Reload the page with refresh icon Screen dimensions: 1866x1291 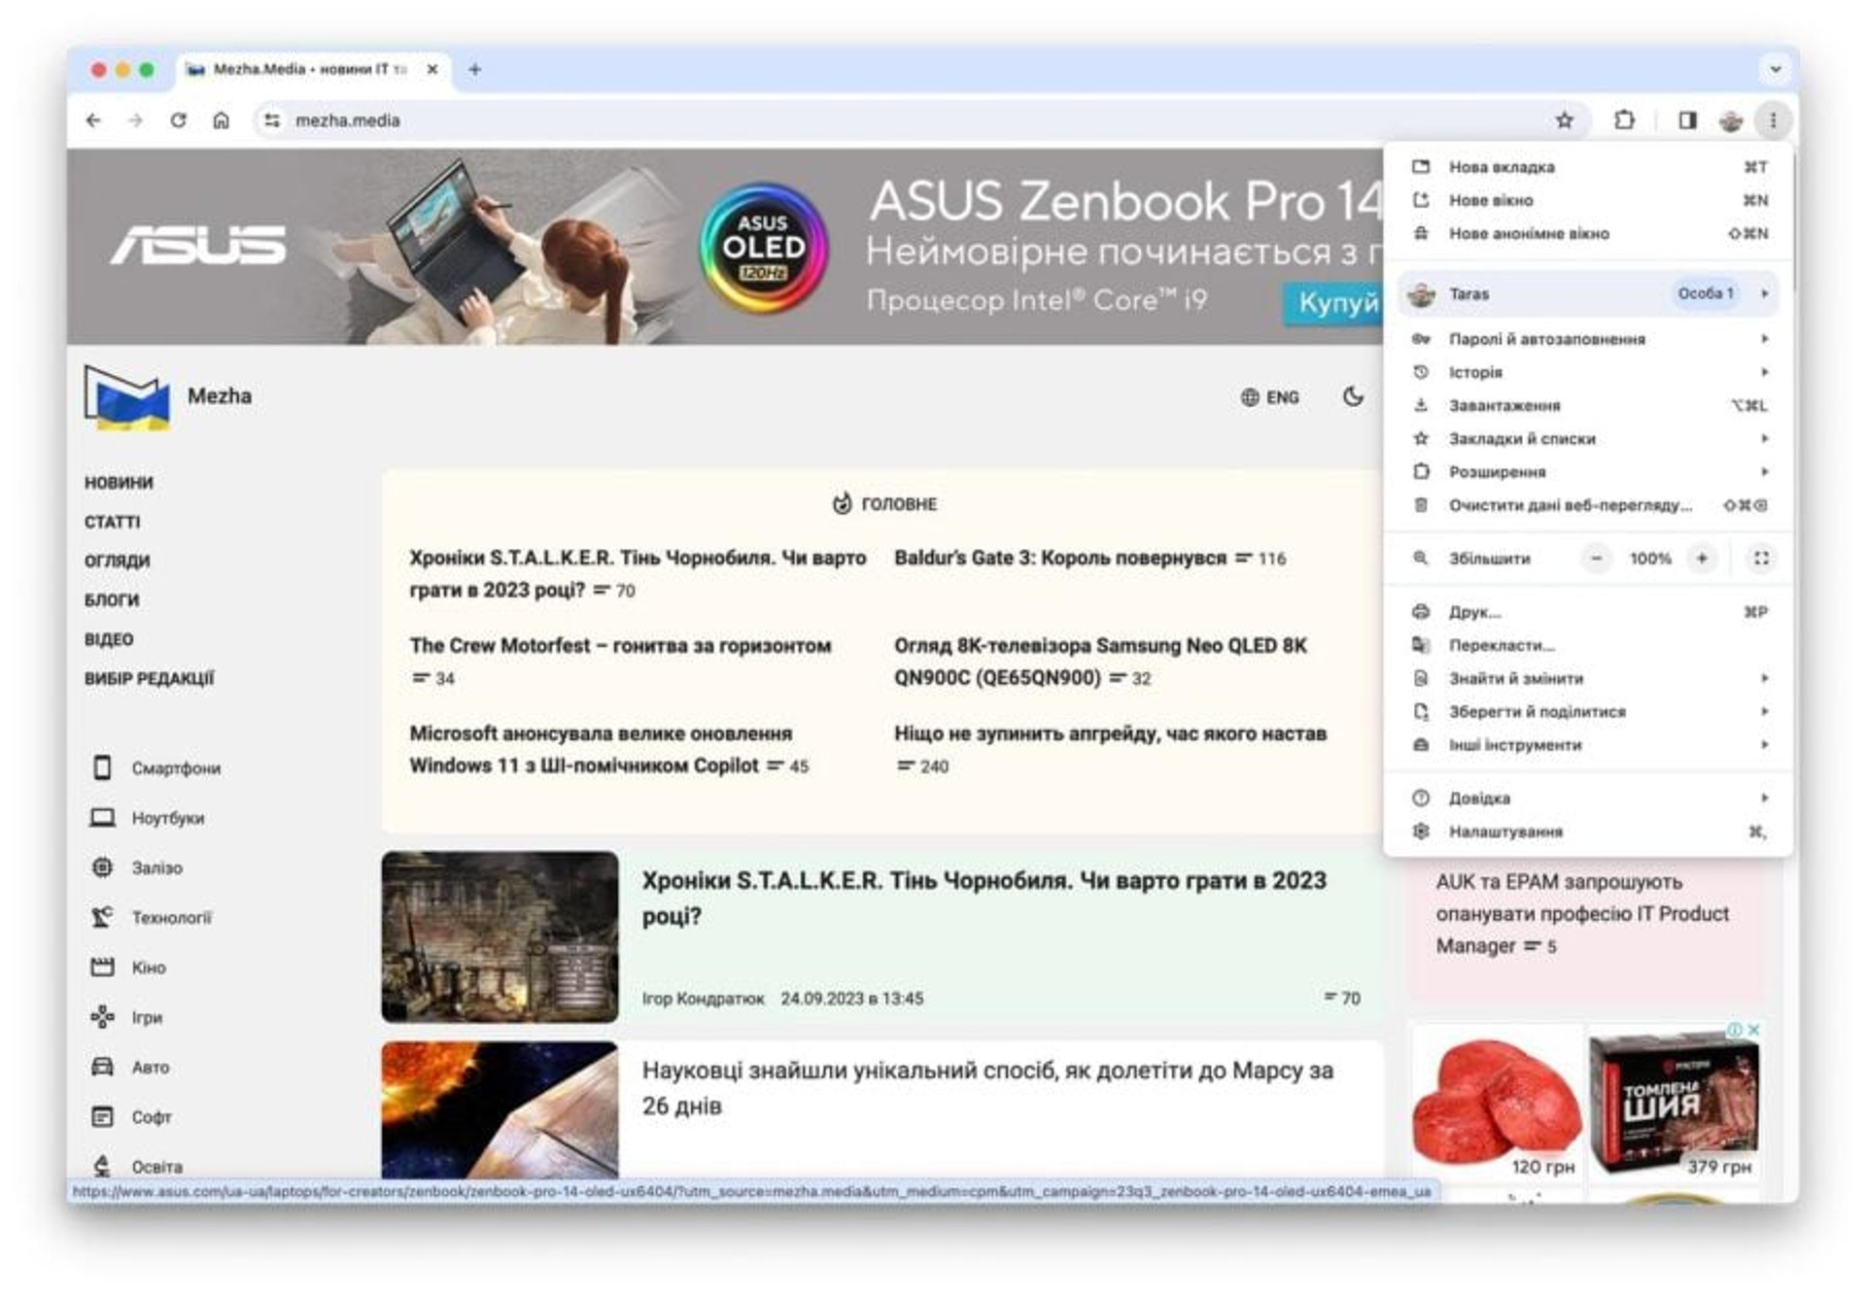(x=178, y=120)
